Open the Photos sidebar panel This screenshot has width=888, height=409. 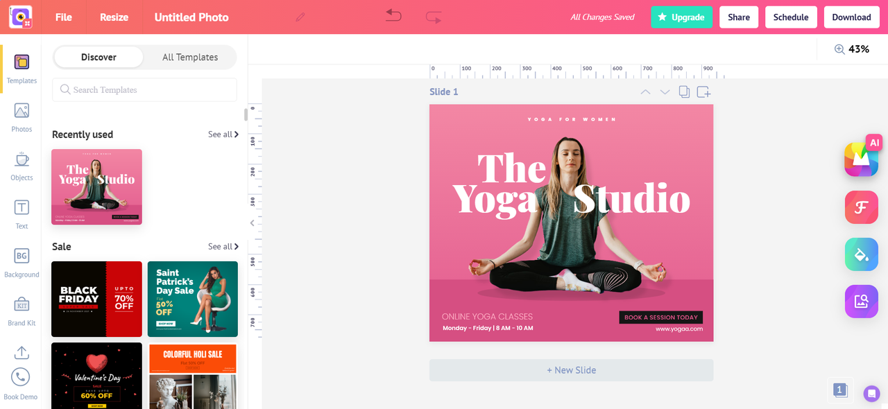(22, 118)
